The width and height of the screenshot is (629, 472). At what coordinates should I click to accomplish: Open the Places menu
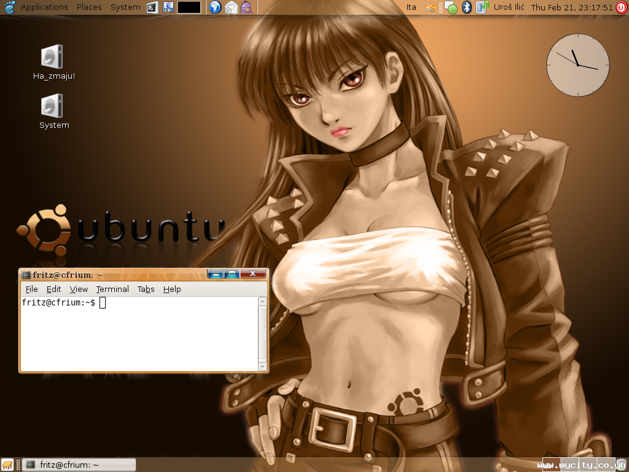(x=89, y=7)
